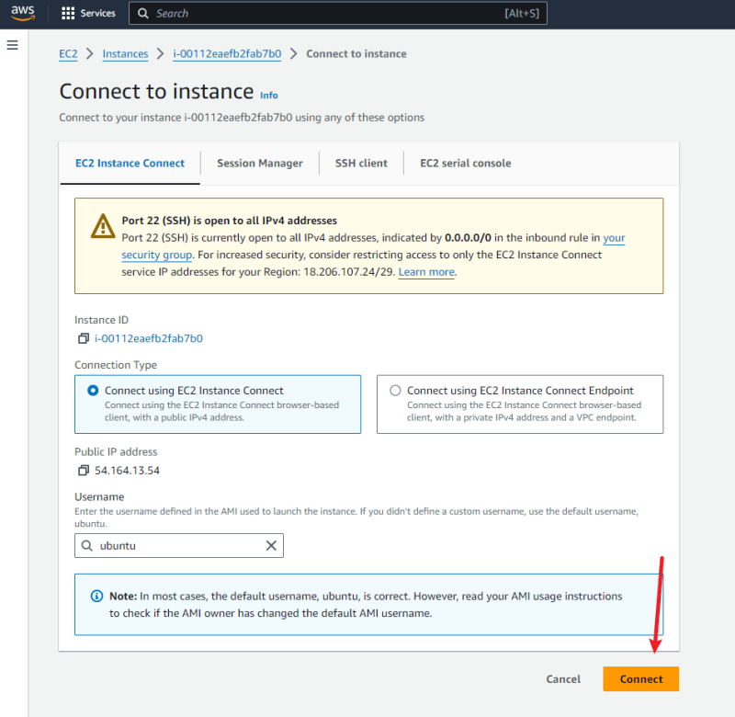Click the 'Username' field label
This screenshot has height=717, width=735.
point(99,496)
